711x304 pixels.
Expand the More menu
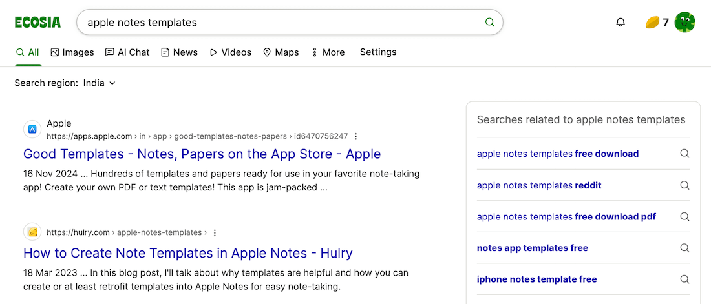[x=328, y=52]
